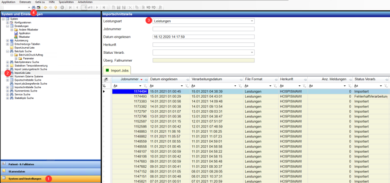Viewport: 390px width, 183px height.
Task: Click the grid selector icon in table corner
Action: (x=106, y=80)
